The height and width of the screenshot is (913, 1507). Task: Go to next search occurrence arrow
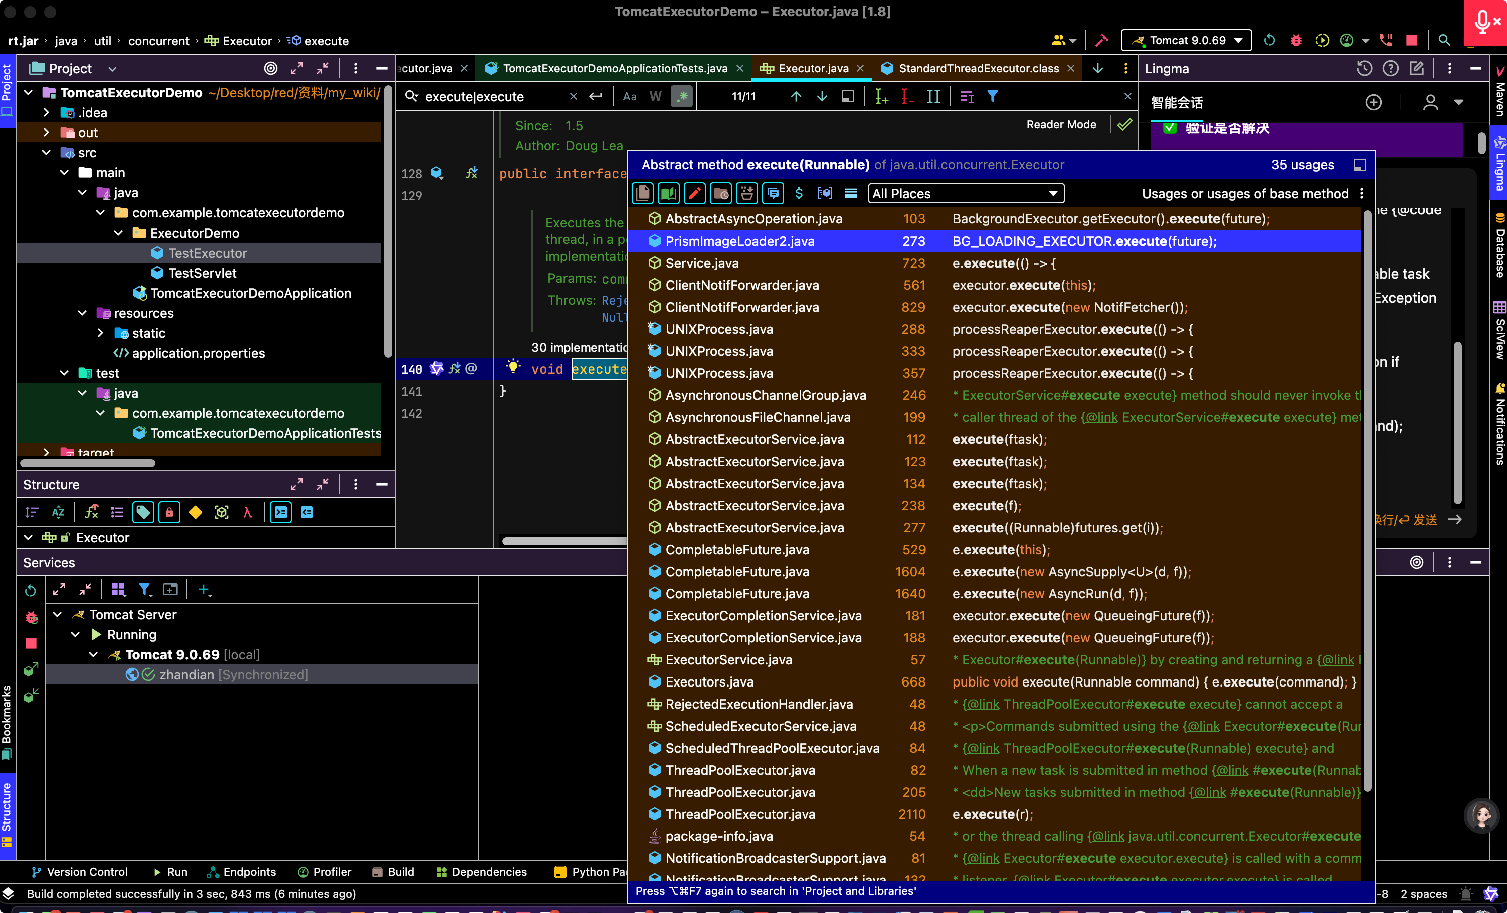822,97
